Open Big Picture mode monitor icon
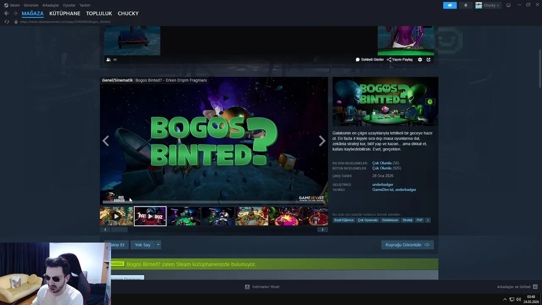The width and height of the screenshot is (542, 305). pos(509,5)
